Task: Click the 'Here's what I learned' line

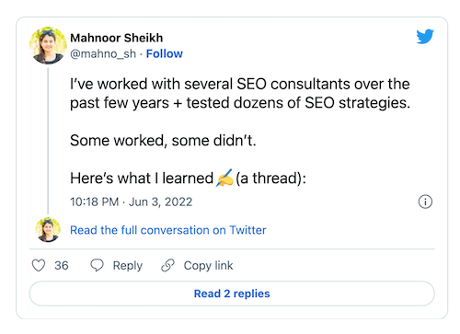Action: (x=188, y=178)
